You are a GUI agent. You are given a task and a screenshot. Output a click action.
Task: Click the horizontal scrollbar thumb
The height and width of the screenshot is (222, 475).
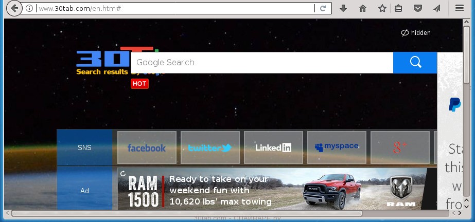coord(187,213)
